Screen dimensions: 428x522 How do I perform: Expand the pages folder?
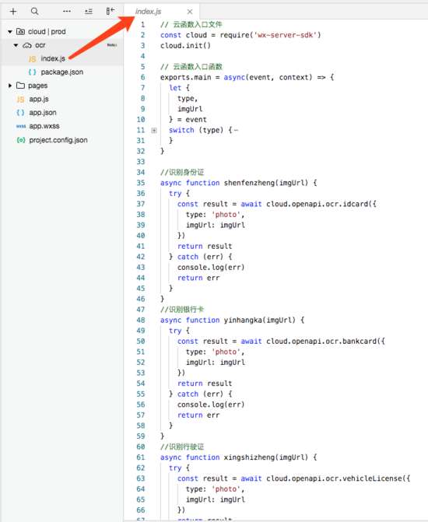[10, 86]
